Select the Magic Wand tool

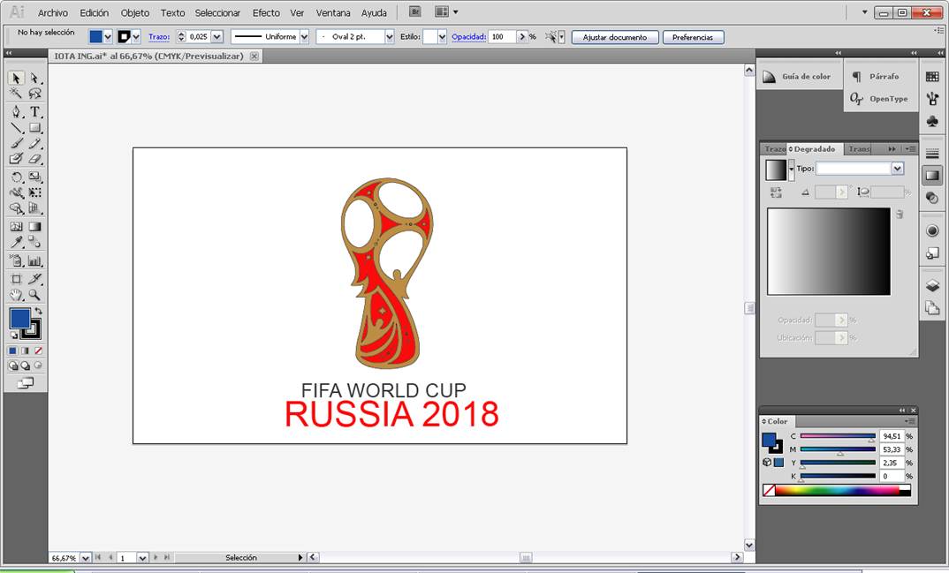(16, 94)
